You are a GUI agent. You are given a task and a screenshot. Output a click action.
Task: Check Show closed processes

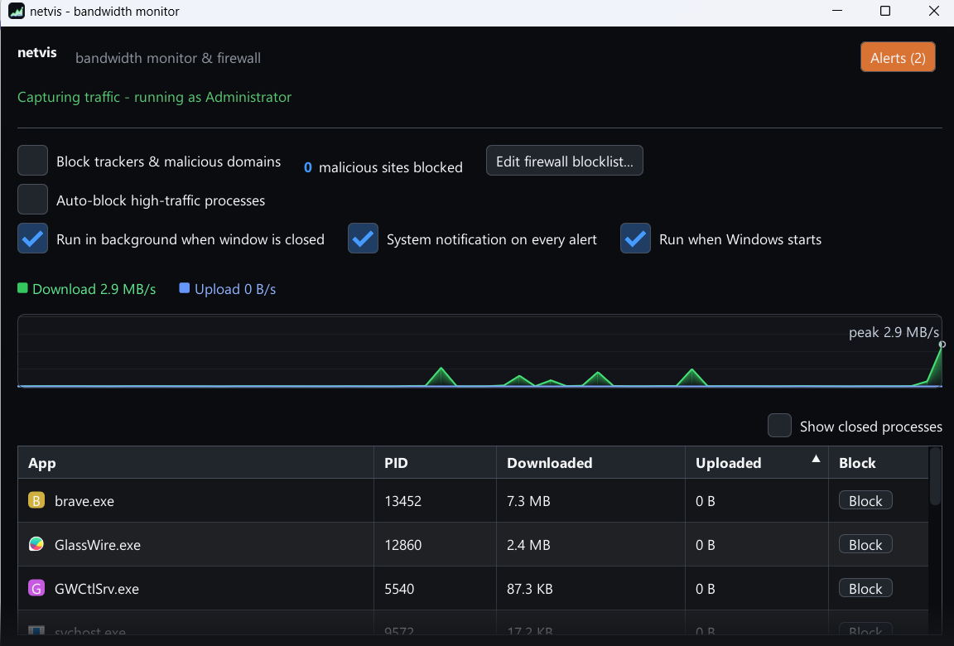point(779,426)
